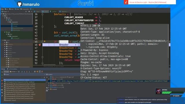Open Curl.php in the project tree
This screenshot has width=185, height=104.
(15, 26)
